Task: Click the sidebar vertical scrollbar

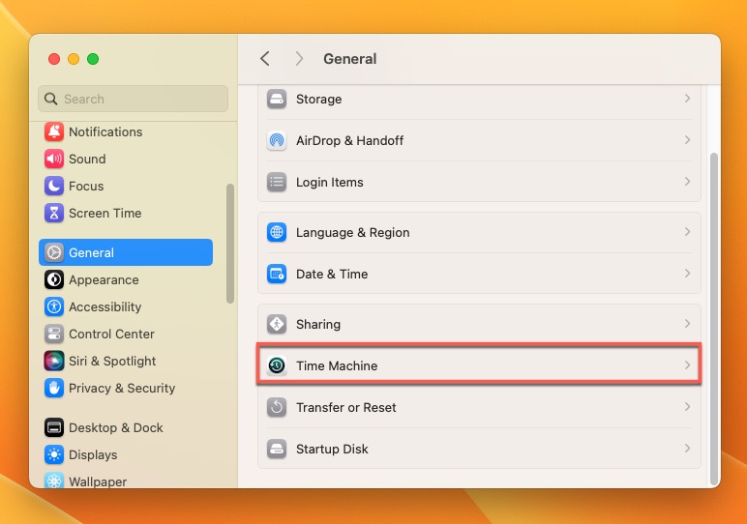Action: point(230,244)
